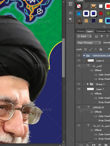Screen dimensions: 110x146
Task: Open the Paragraph panel icon
Action: point(70,20)
